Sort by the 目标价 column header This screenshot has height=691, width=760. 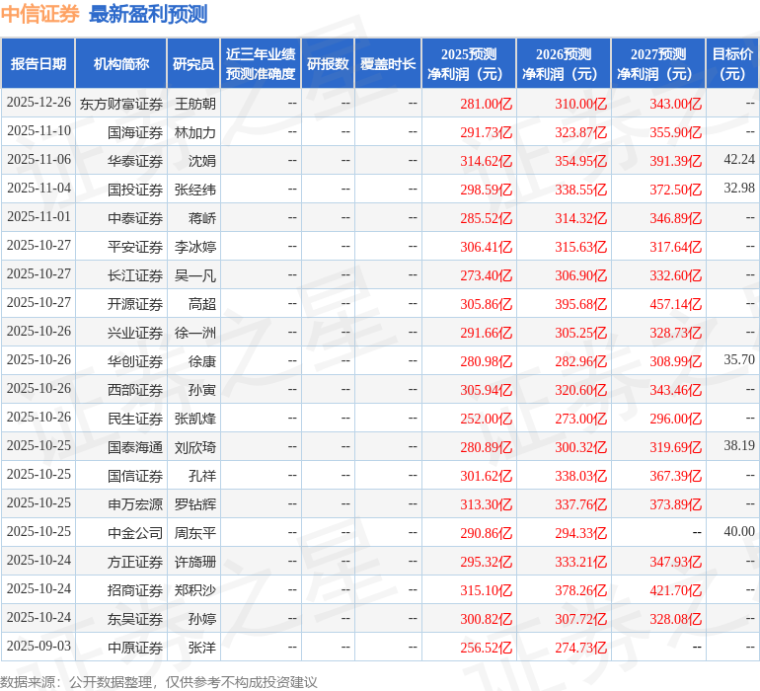coord(732,64)
